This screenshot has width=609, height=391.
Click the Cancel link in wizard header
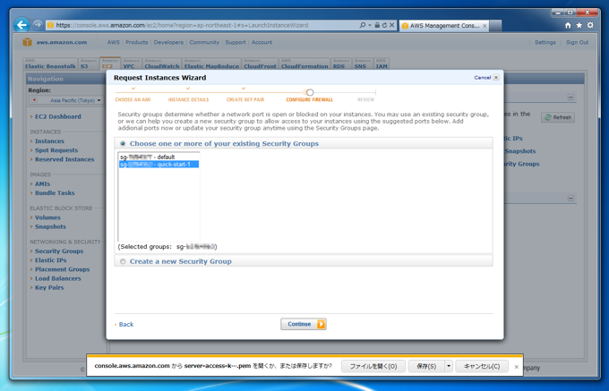[x=483, y=78]
